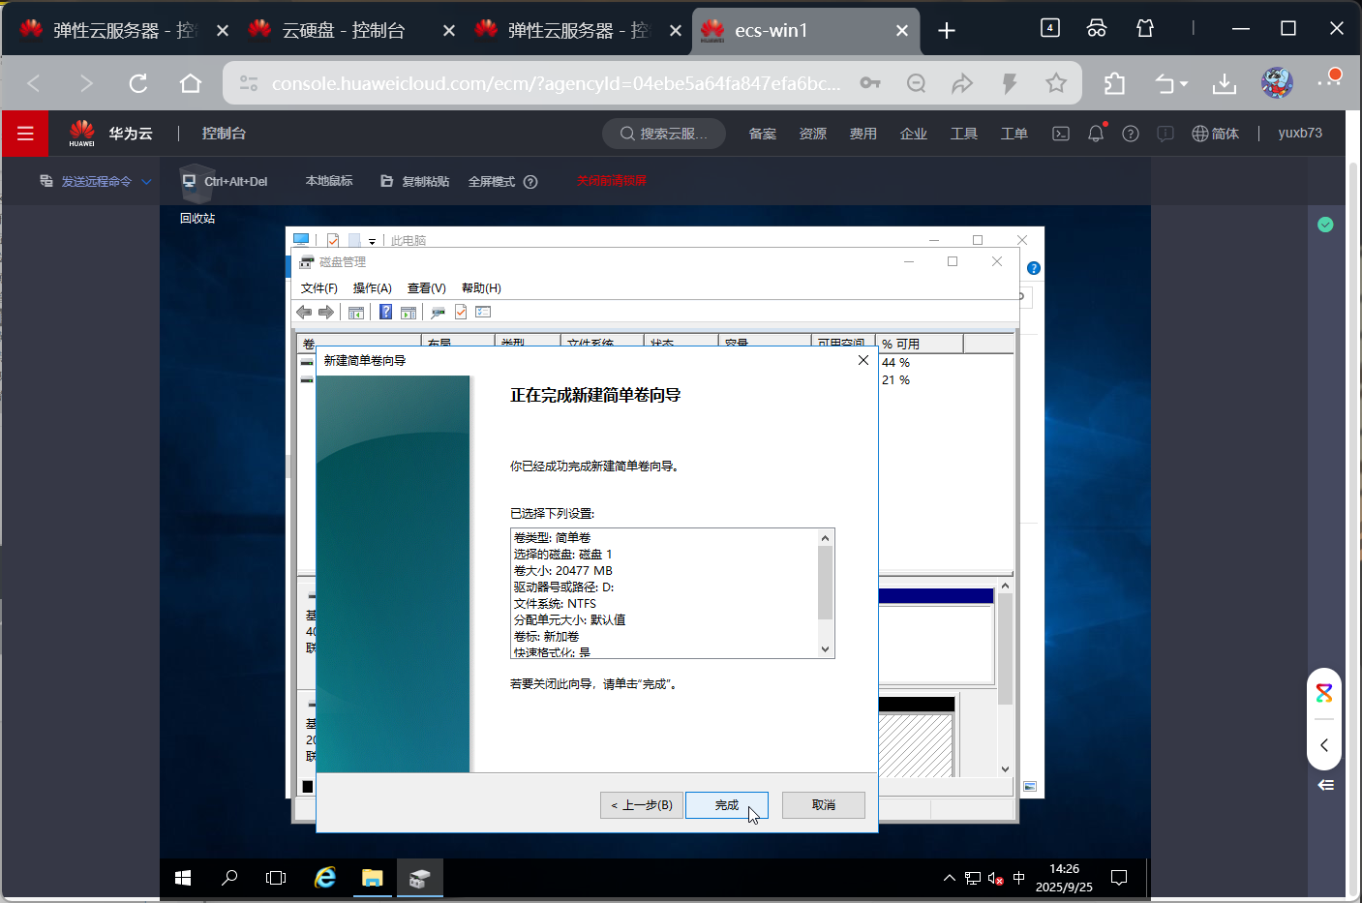Open the quick access toolbar dropdown arrow
1362x903 pixels.
tap(372, 241)
